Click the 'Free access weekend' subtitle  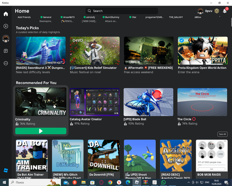(x=138, y=72)
